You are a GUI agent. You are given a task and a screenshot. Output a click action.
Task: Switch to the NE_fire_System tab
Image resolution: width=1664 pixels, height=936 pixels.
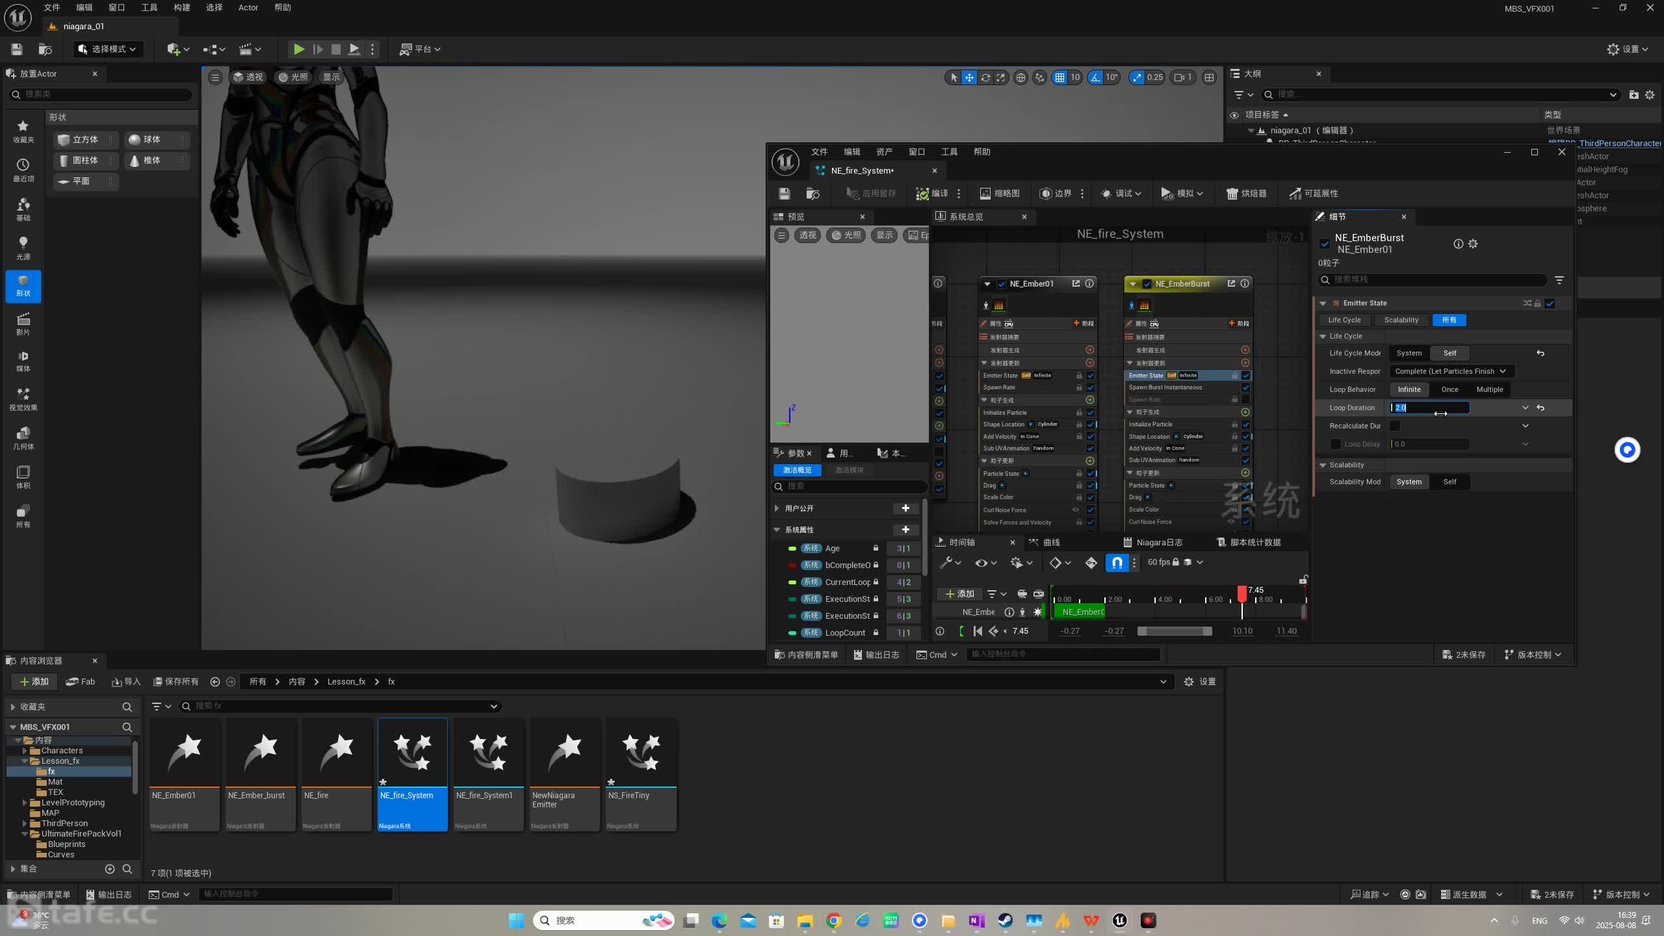tap(863, 170)
